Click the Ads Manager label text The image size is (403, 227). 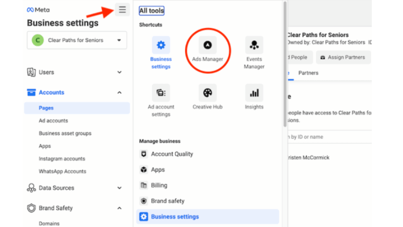tap(208, 59)
